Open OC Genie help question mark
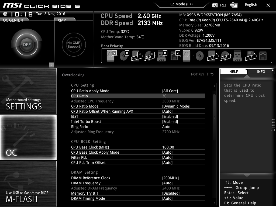276x207 pixels. click(51, 65)
